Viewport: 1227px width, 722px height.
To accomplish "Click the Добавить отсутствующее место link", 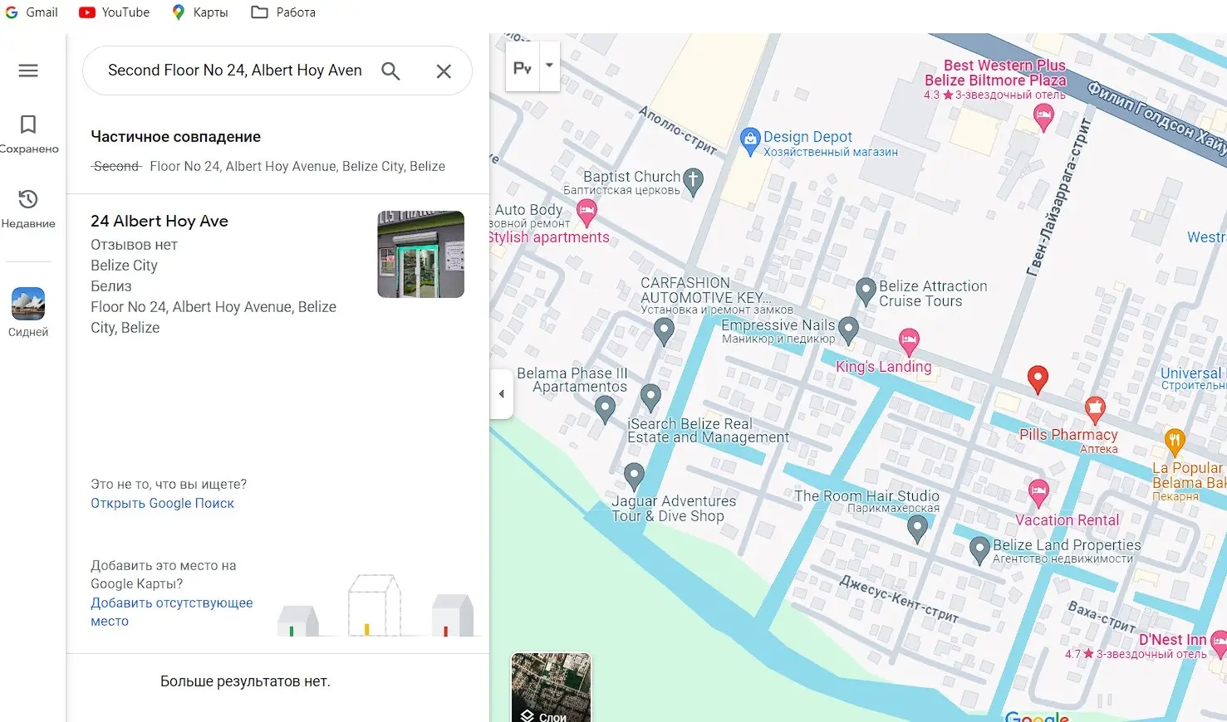I will click(171, 612).
